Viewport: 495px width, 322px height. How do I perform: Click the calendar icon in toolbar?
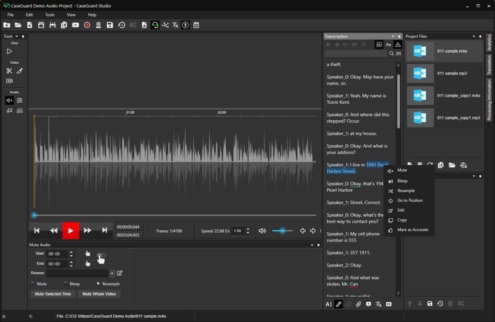(196, 25)
